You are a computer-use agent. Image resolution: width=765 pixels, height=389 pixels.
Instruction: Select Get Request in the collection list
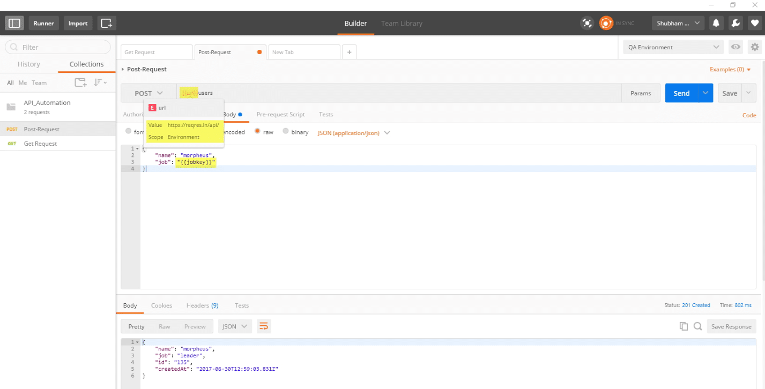[58, 144]
